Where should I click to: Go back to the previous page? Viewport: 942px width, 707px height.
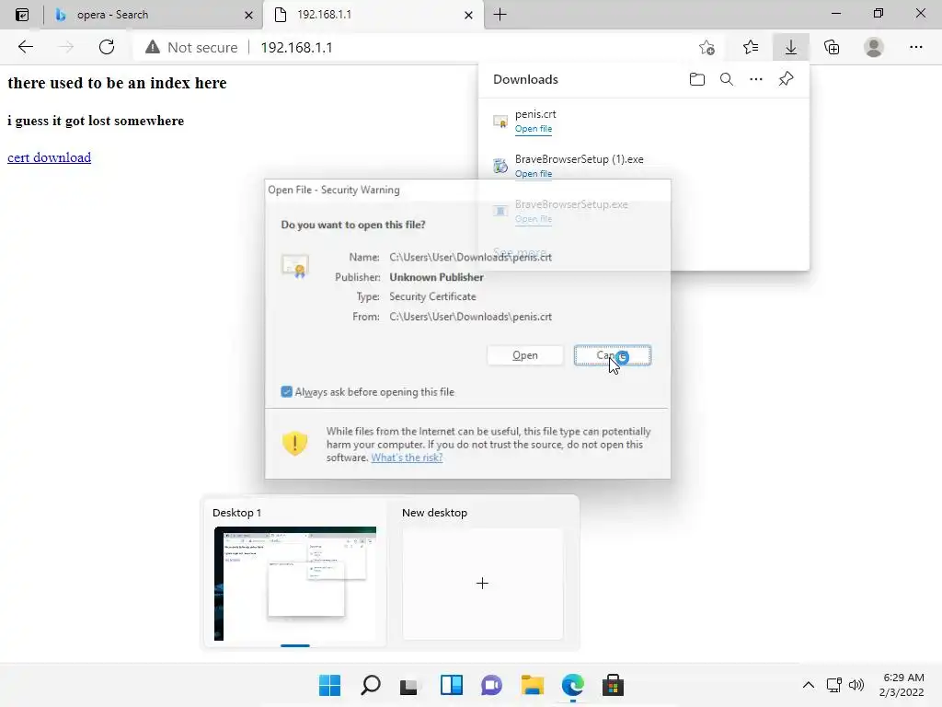(x=25, y=47)
